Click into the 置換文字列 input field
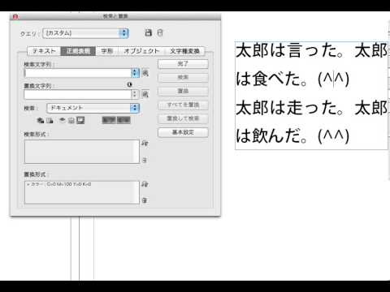The image size is (390, 292). coord(78,94)
